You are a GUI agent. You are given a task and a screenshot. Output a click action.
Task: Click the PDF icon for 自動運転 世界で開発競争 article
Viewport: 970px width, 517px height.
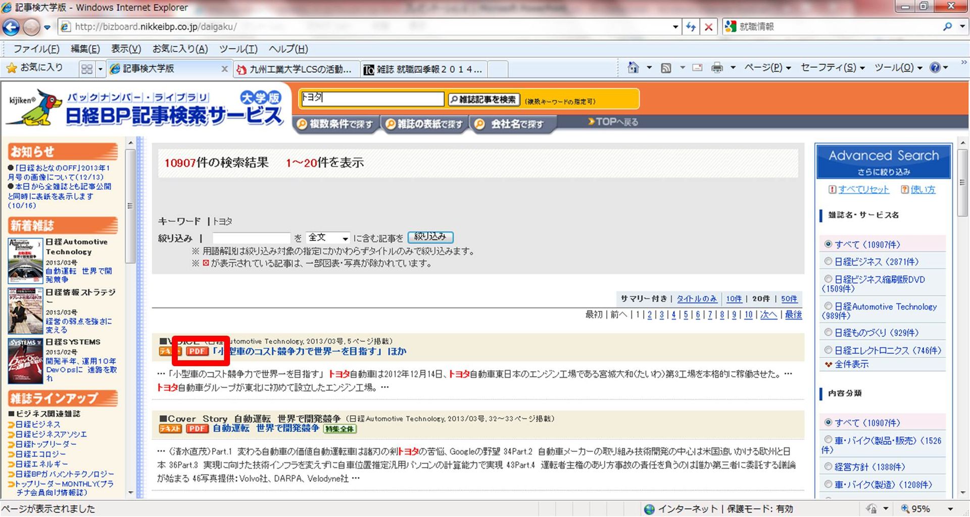pyautogui.click(x=197, y=429)
